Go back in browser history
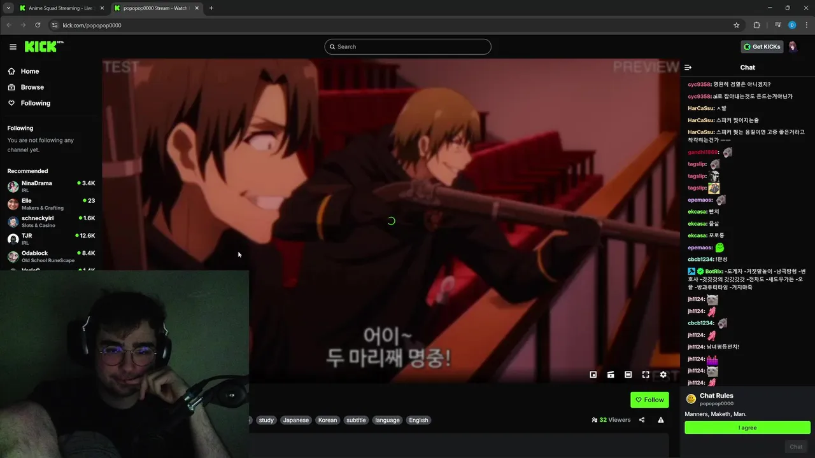Image resolution: width=815 pixels, height=458 pixels. point(9,25)
